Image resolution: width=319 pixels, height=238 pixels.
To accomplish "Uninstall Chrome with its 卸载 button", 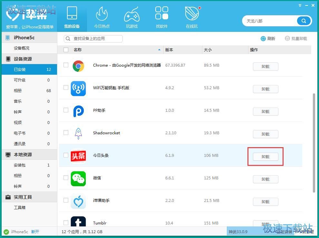I will (266, 67).
